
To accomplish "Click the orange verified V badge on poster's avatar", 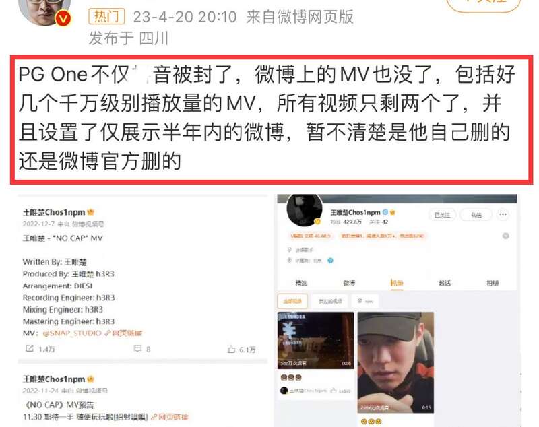I will point(63,18).
